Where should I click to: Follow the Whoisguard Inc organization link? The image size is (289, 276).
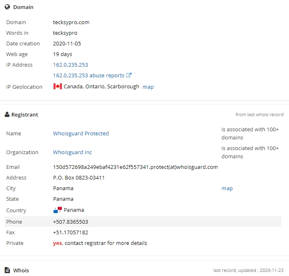(x=72, y=152)
